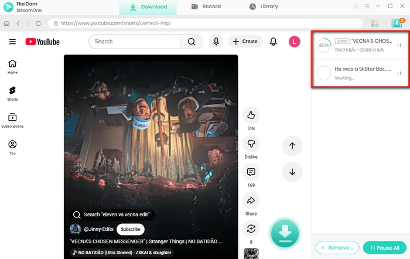Toggle the YouTube hamburger guide menu
This screenshot has width=410, height=259.
[x=12, y=42]
